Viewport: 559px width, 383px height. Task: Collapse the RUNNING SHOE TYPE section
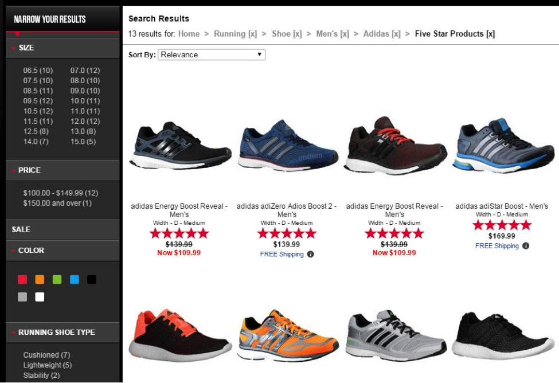click(62, 332)
